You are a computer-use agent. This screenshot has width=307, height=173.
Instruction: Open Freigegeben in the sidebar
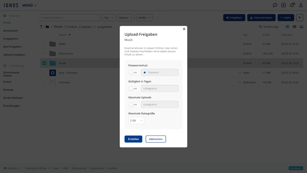pyautogui.click(x=11, y=38)
